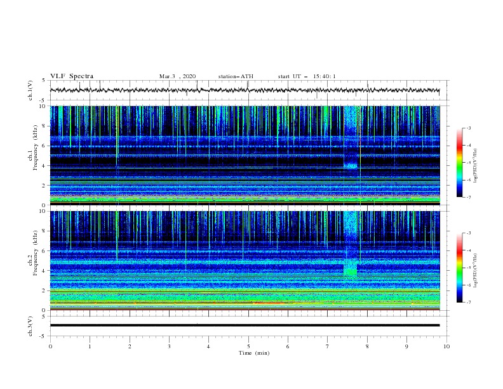Viewport: 503px width, 389px height.
Task: Click the "8" tick on ch.1 frequency axis
Action: tap(44, 126)
